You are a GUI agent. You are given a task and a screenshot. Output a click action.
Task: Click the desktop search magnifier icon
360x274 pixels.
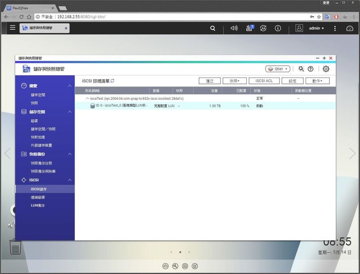pyautogui.click(x=213, y=29)
